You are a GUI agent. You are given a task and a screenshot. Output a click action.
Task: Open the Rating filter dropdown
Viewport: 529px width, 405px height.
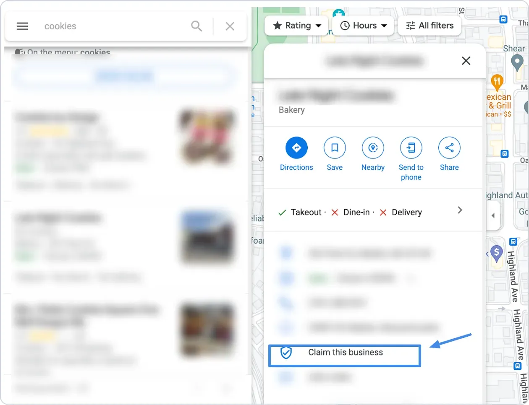click(x=297, y=26)
